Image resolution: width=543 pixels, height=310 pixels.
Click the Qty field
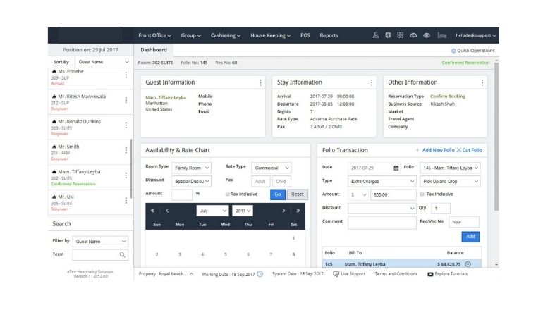(441, 209)
